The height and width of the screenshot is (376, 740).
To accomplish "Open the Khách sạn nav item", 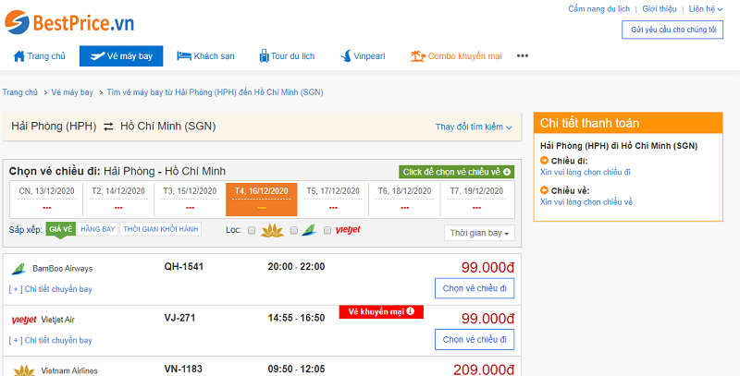I will click(205, 56).
